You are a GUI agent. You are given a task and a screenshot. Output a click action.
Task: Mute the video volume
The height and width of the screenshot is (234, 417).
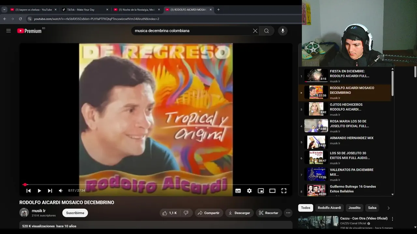pos(61,191)
